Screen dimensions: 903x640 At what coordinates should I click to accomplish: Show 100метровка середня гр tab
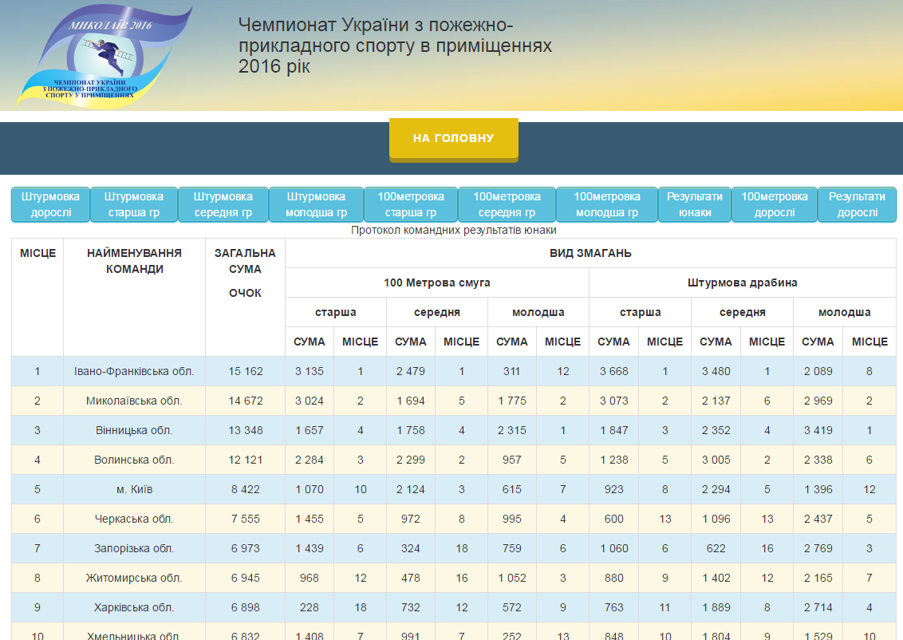507,204
